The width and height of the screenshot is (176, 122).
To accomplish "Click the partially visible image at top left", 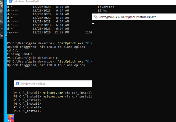I will 2,12.
